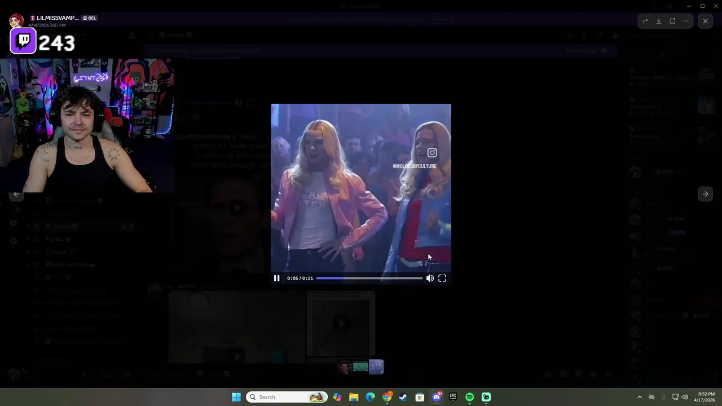Open the Windows Start menu
Screen dimensions: 722x406
tap(236, 397)
